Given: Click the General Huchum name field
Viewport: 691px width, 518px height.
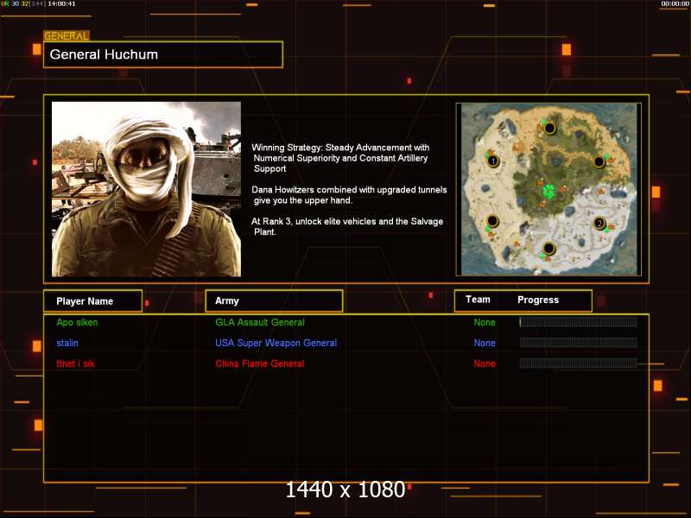Looking at the screenshot, I should (163, 54).
